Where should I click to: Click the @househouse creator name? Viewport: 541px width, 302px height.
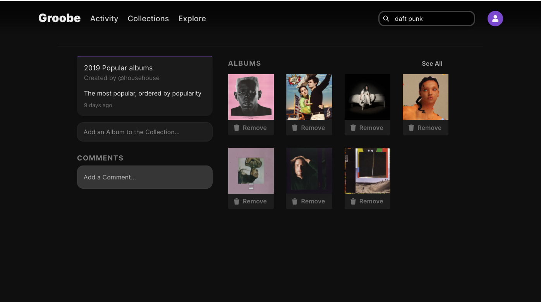pos(139,78)
